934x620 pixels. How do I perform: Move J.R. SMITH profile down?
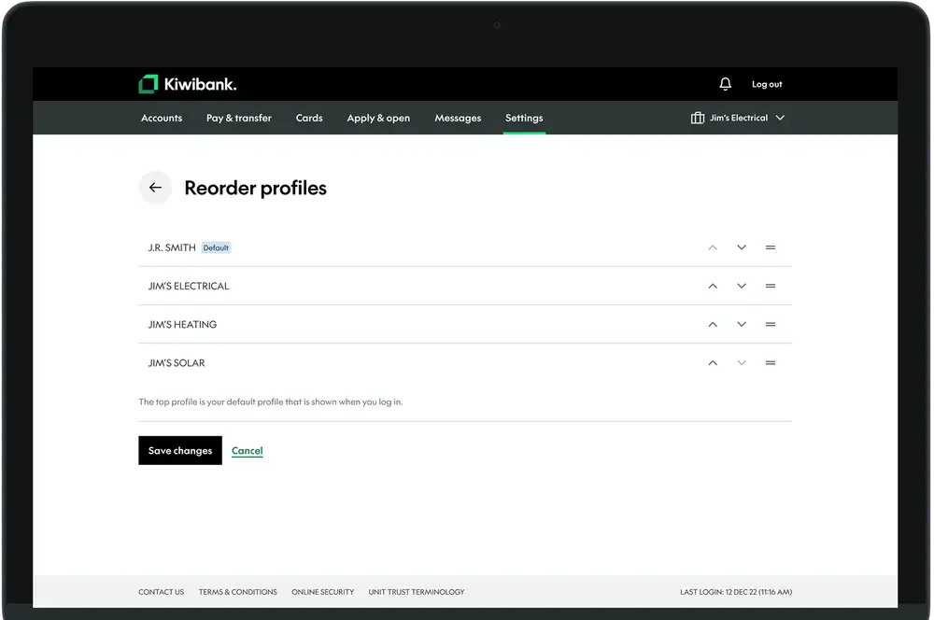[742, 247]
